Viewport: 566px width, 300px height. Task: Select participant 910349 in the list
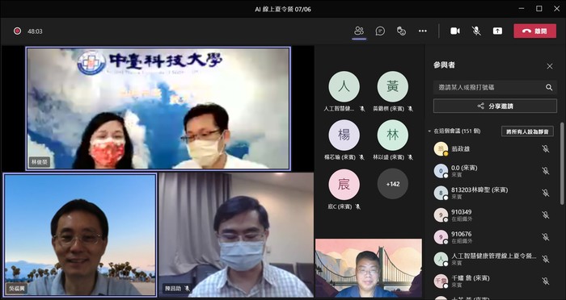[492, 215]
